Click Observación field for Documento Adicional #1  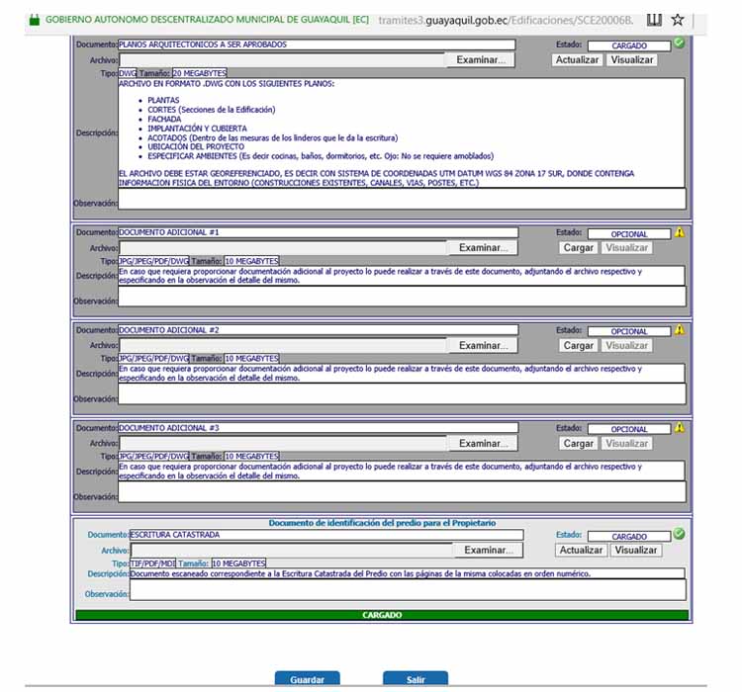(402, 297)
